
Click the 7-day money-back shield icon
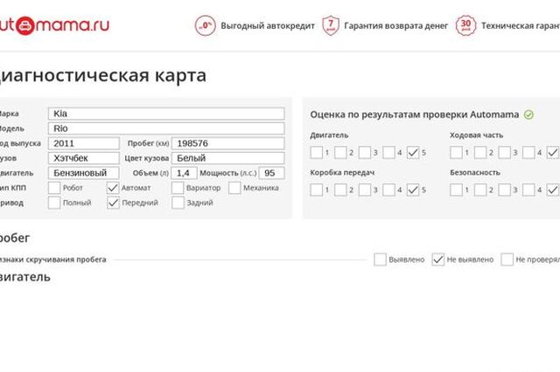pyautogui.click(x=331, y=25)
